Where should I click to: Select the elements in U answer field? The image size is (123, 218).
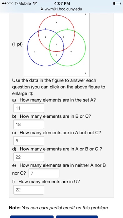pyautogui.click(x=29, y=190)
